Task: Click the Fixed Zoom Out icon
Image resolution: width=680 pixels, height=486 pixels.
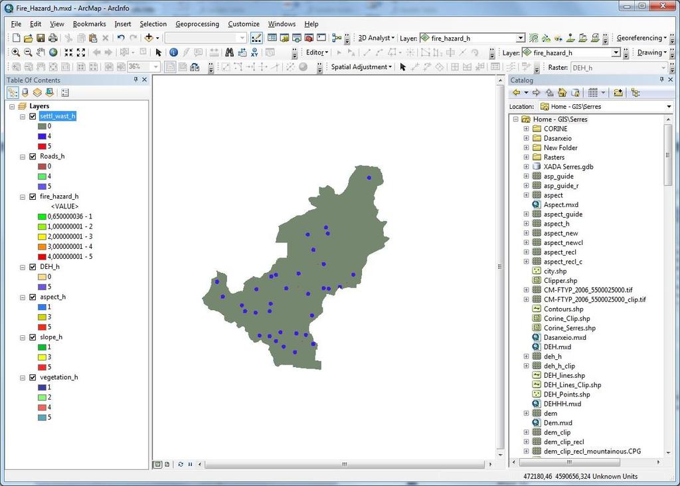Action: pos(80,52)
